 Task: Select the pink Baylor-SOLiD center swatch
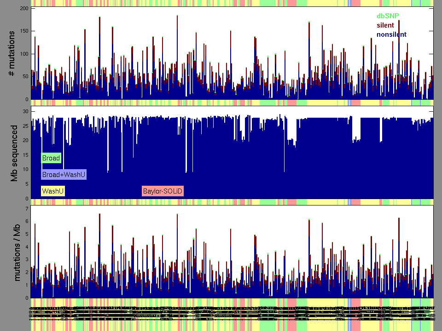pyautogui.click(x=163, y=191)
